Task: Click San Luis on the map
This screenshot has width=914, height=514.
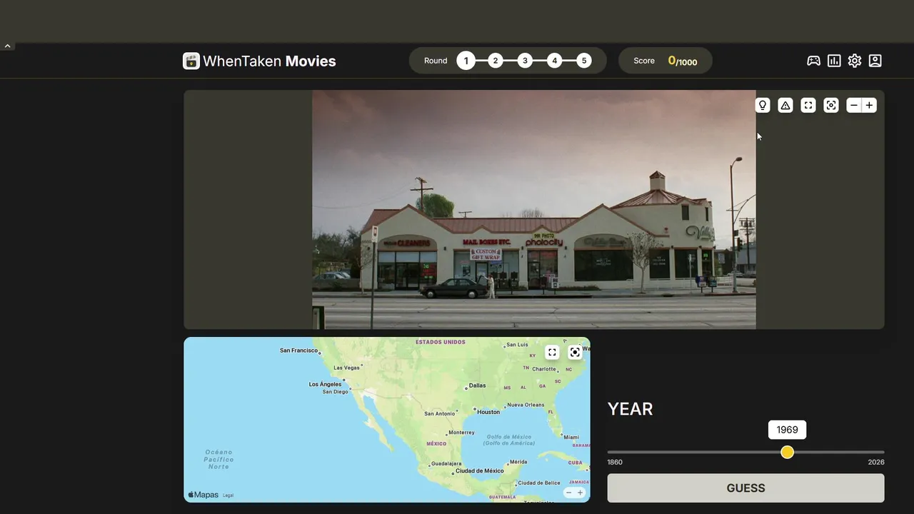Action: coord(518,345)
